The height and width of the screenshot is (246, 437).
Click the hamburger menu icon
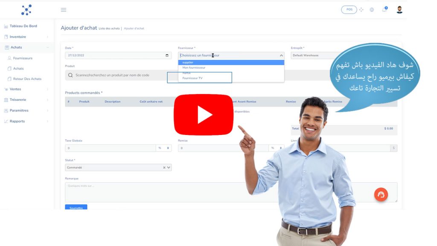pos(64,10)
